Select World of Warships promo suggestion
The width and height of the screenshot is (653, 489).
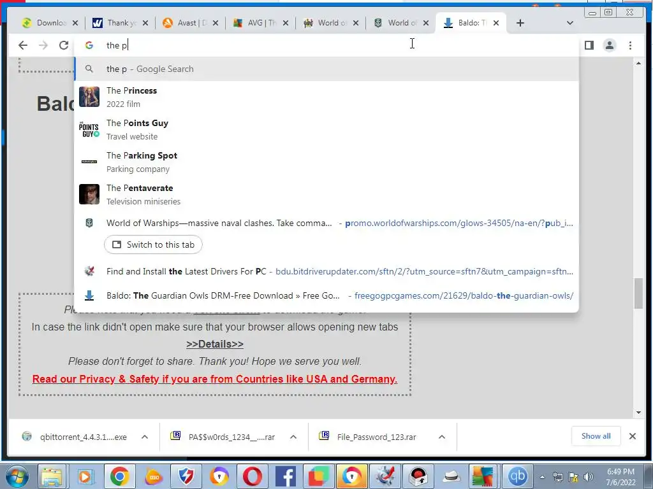click(326, 223)
